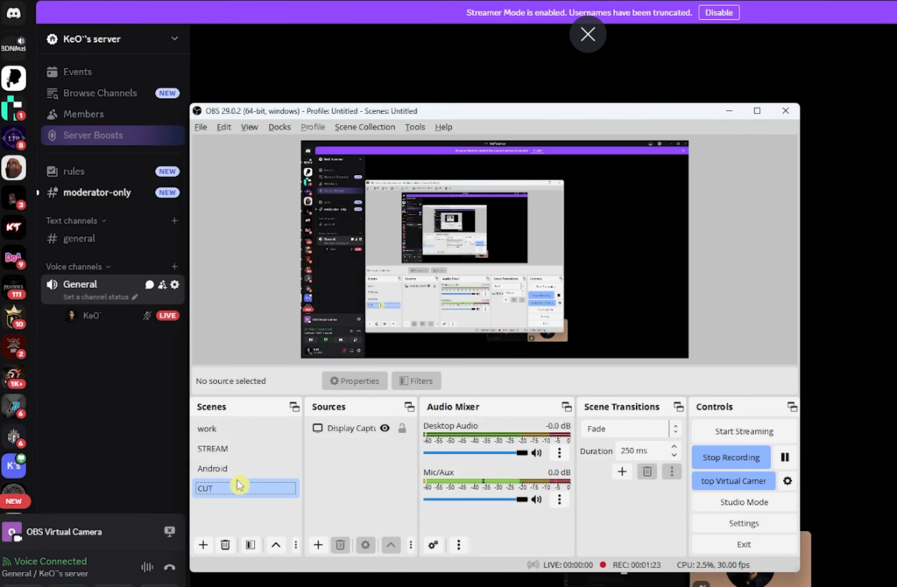Viewport: 897px width, 587px height.
Task: Delete selected scene using the trash icon
Action: point(225,544)
